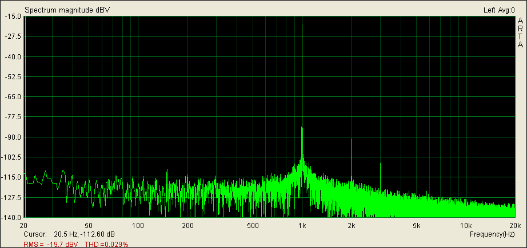527x248 pixels.
Task: Click the 1k frequency axis label
Action: click(302, 225)
